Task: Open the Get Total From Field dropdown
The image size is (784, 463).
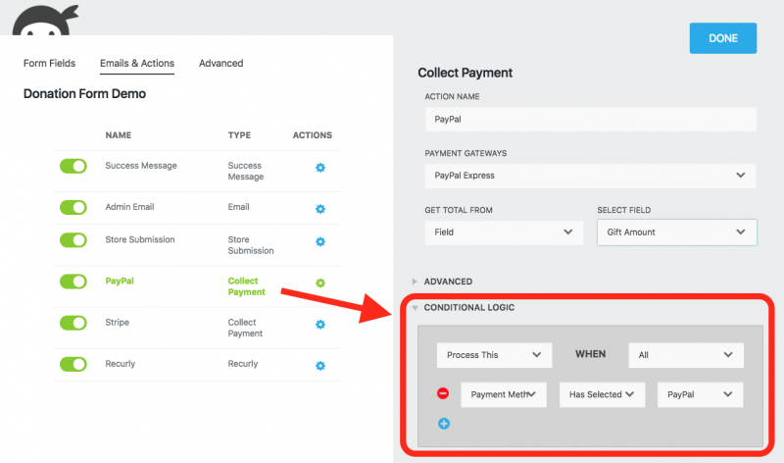Action: pos(504,232)
